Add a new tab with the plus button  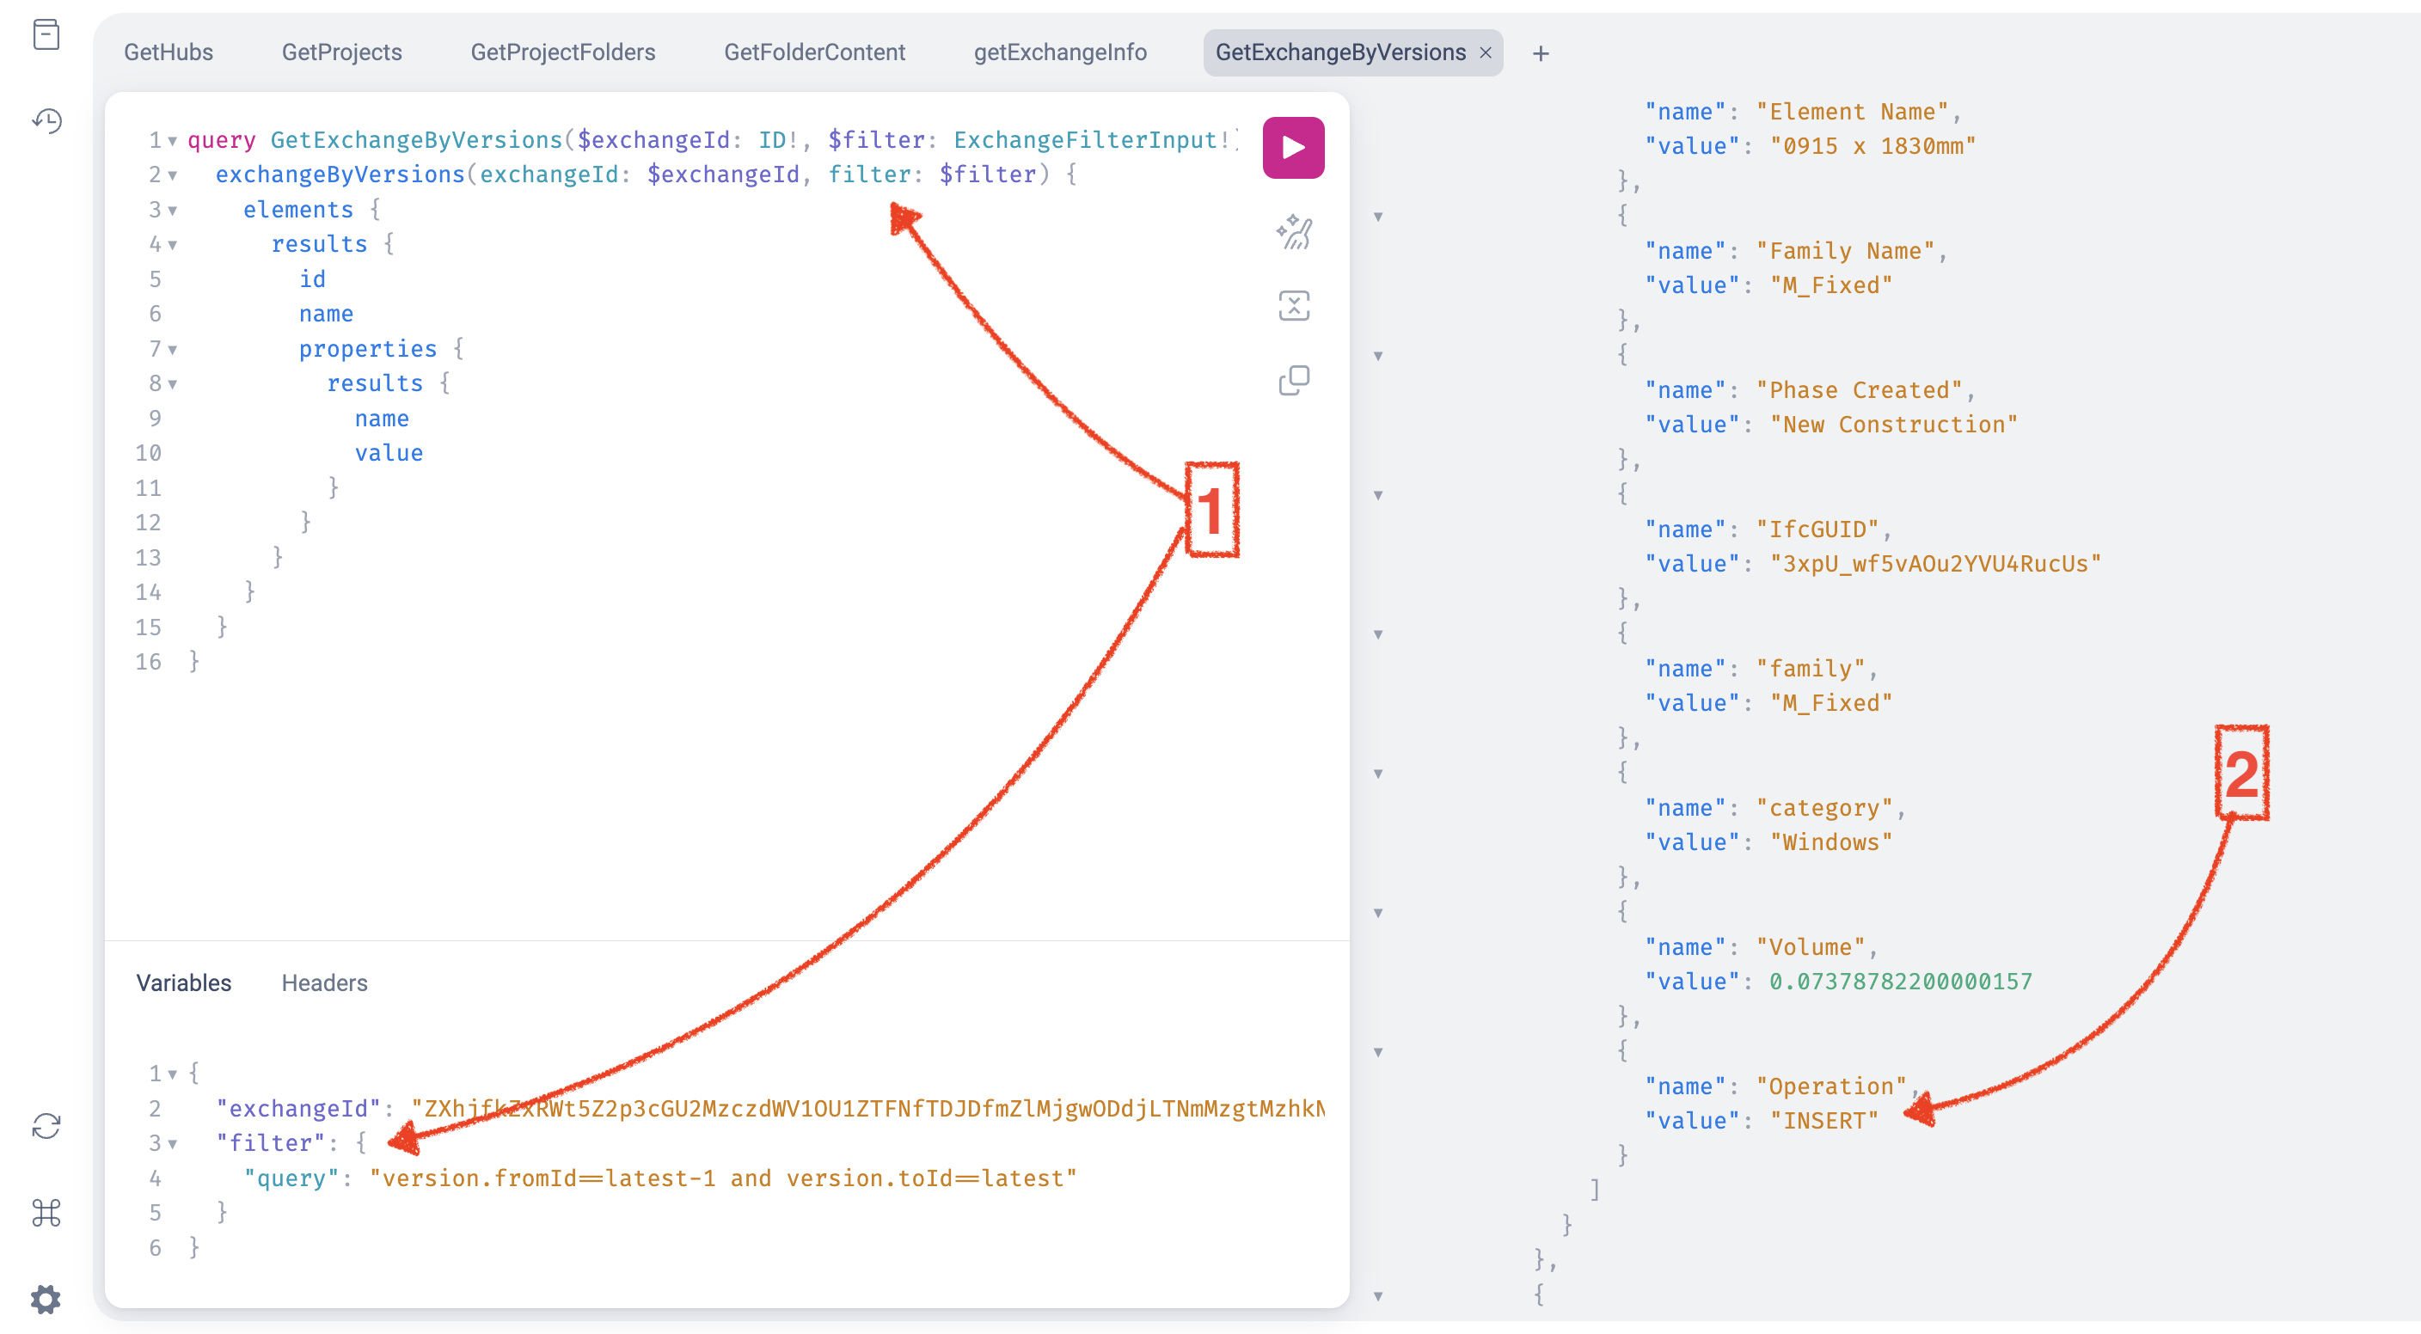click(1541, 53)
